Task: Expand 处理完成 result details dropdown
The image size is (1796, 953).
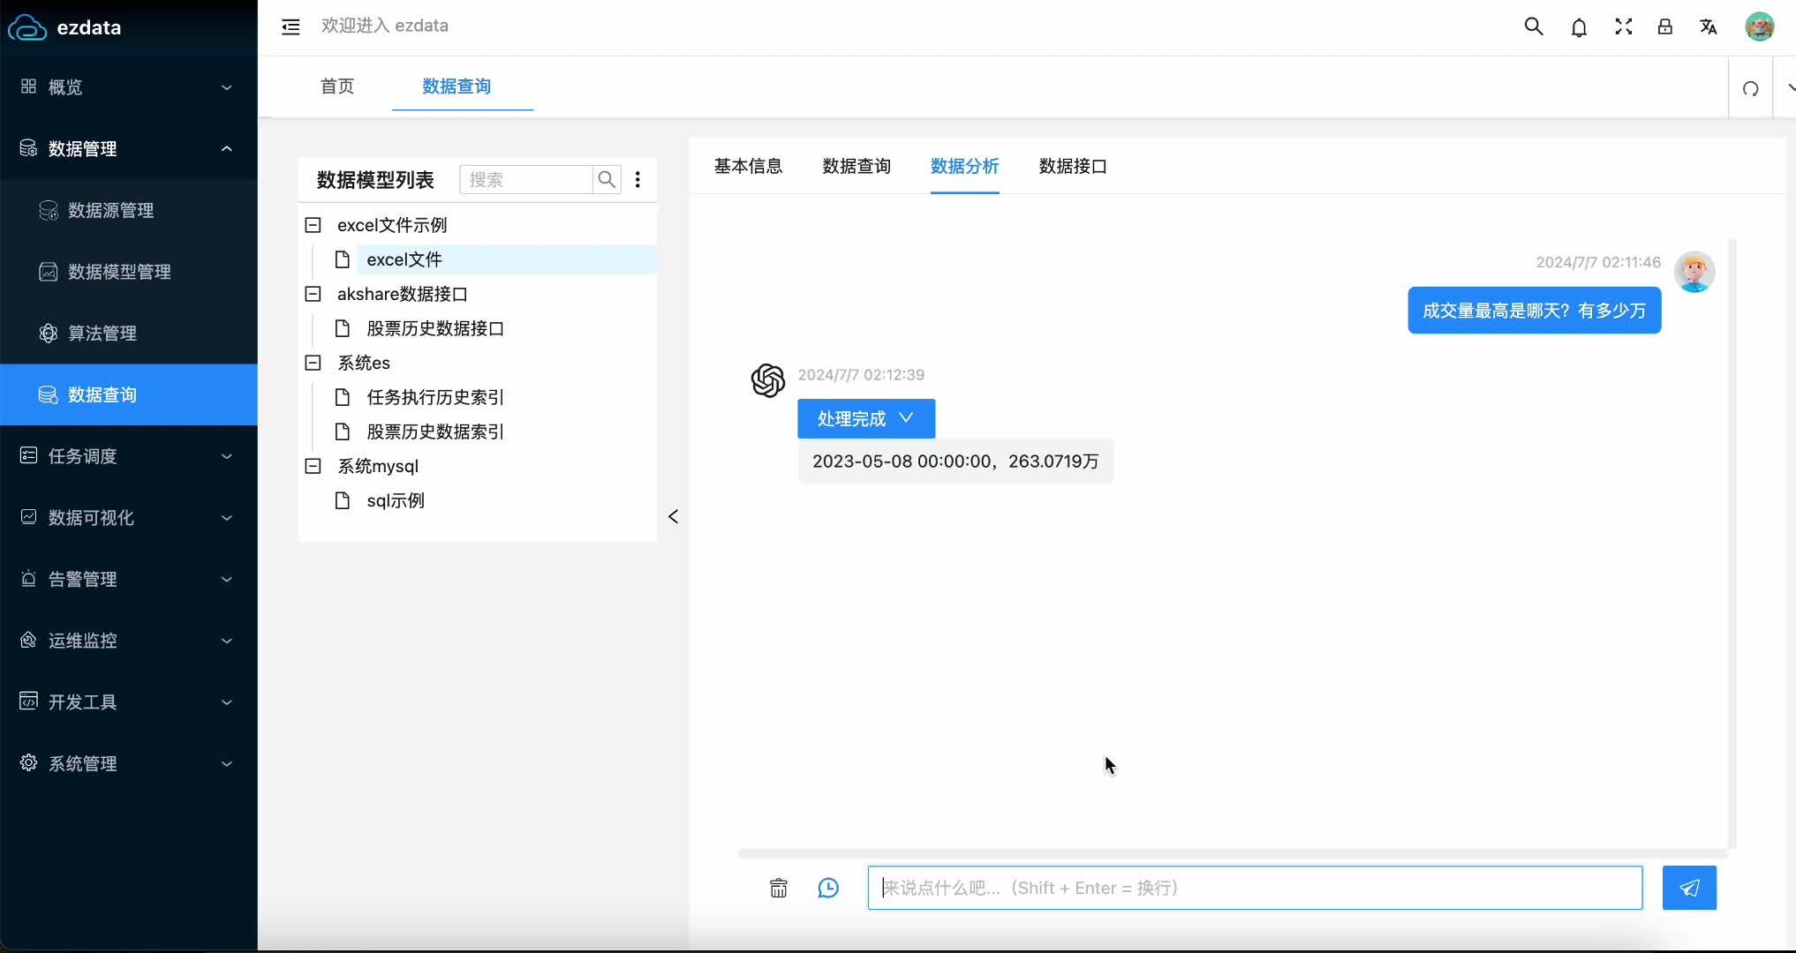Action: point(908,418)
